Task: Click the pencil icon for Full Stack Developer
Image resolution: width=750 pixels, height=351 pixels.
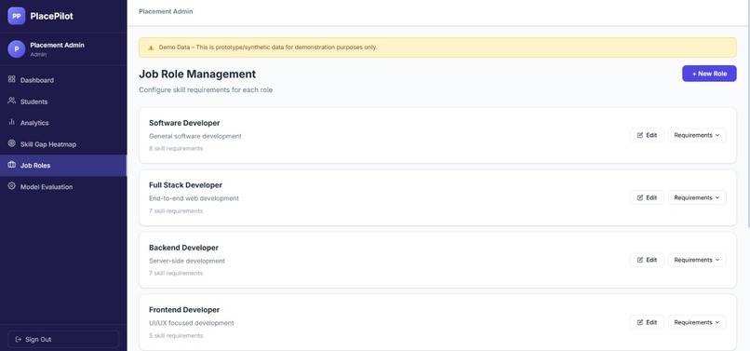Action: click(640, 197)
